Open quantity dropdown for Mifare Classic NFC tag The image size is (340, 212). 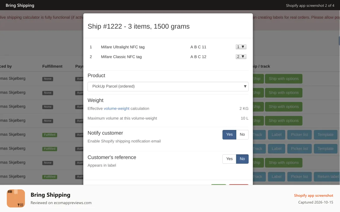pyautogui.click(x=241, y=57)
